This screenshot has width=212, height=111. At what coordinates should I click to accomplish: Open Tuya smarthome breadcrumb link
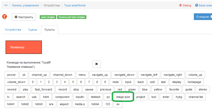tap(75, 5)
